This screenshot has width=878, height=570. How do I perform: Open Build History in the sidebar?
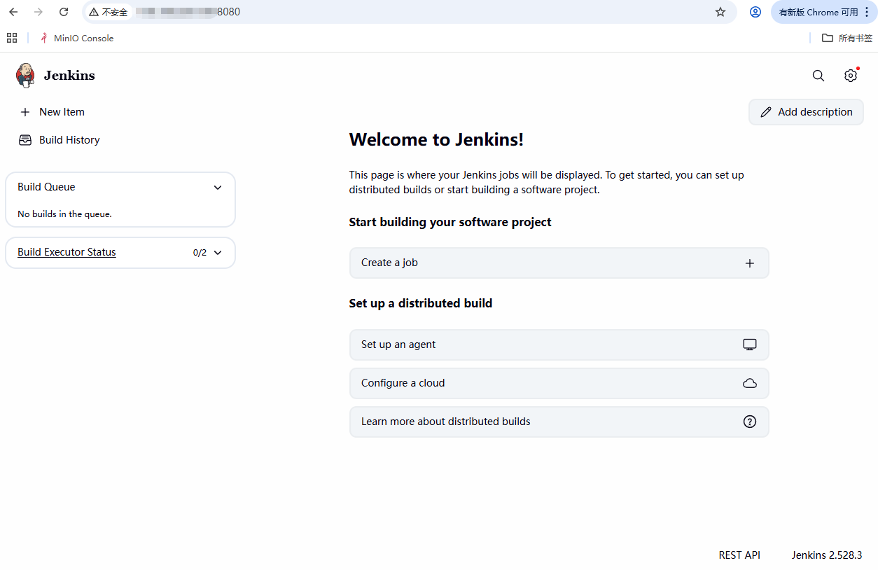(x=60, y=140)
